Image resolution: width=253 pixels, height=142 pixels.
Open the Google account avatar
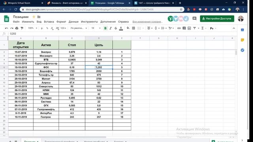pyautogui.click(x=241, y=19)
